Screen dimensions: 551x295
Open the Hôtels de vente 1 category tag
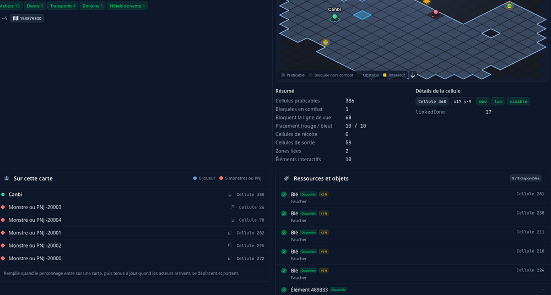tap(127, 6)
